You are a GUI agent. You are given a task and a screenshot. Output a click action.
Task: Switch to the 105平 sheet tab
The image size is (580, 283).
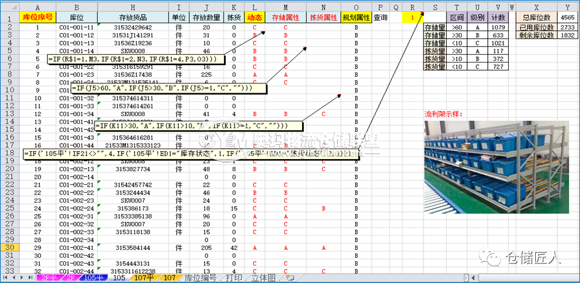[x=95, y=277]
